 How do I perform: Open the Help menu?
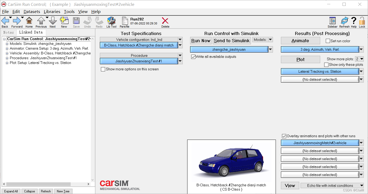tap(96, 12)
